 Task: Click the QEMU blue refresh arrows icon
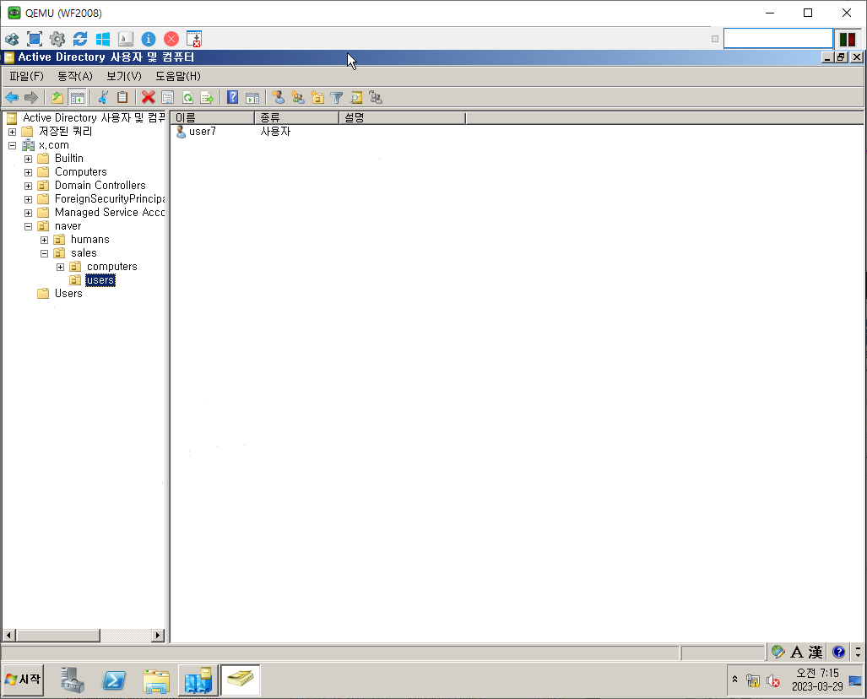point(80,40)
